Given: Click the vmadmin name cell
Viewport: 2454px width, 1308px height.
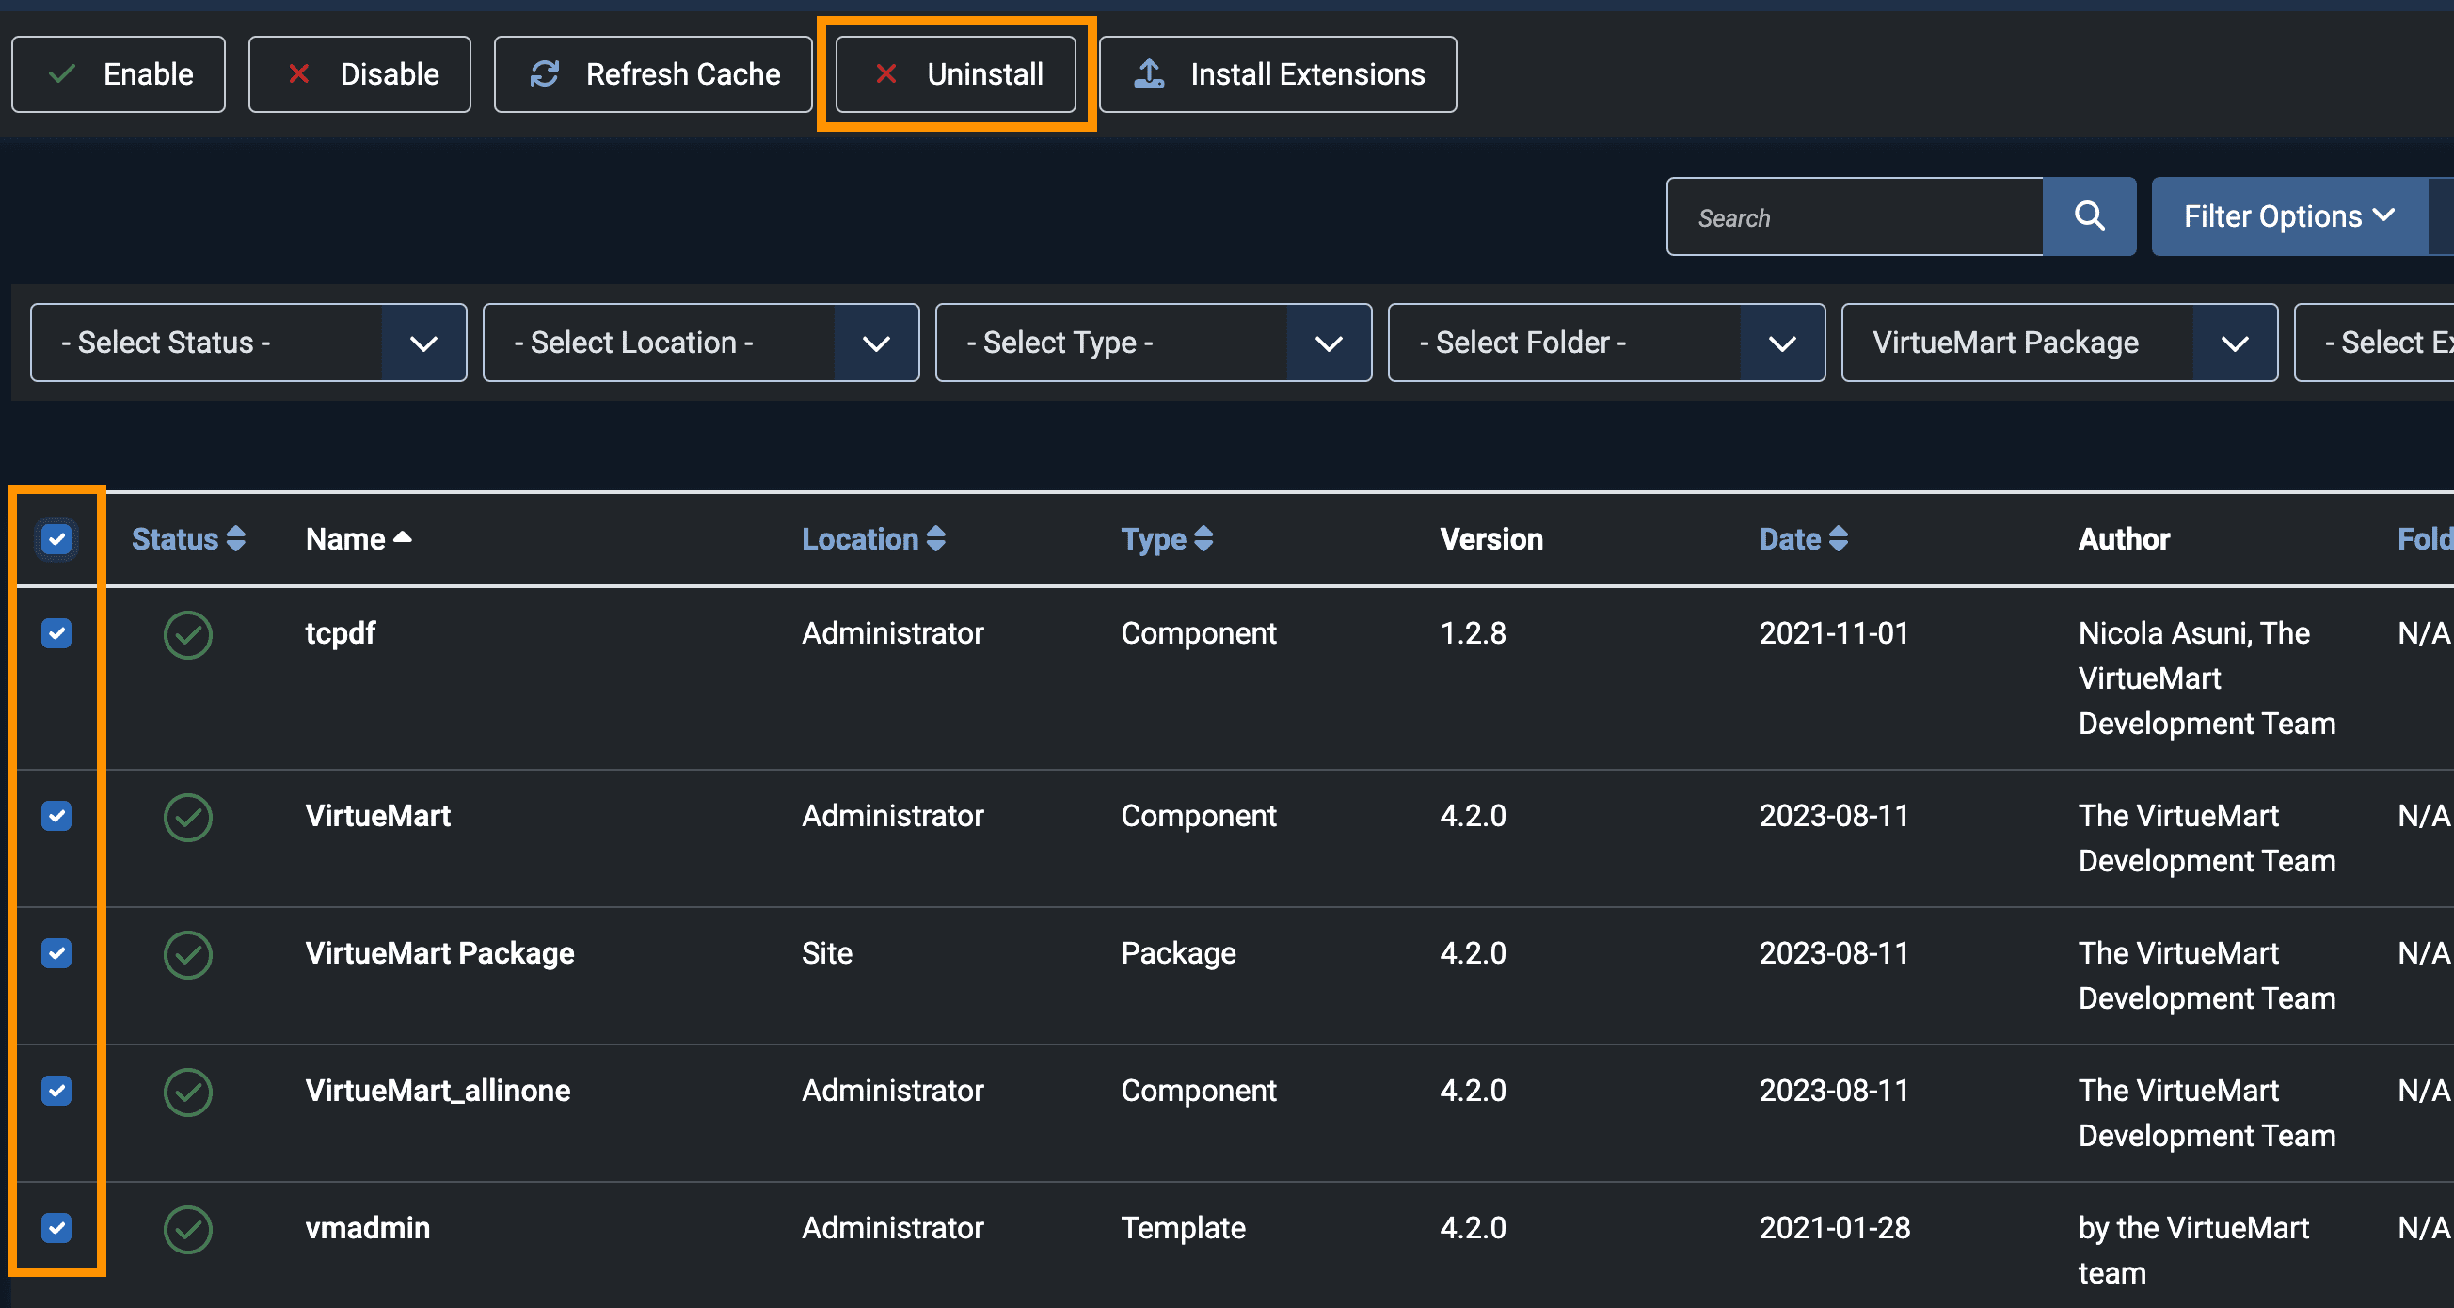Looking at the screenshot, I should tap(368, 1228).
